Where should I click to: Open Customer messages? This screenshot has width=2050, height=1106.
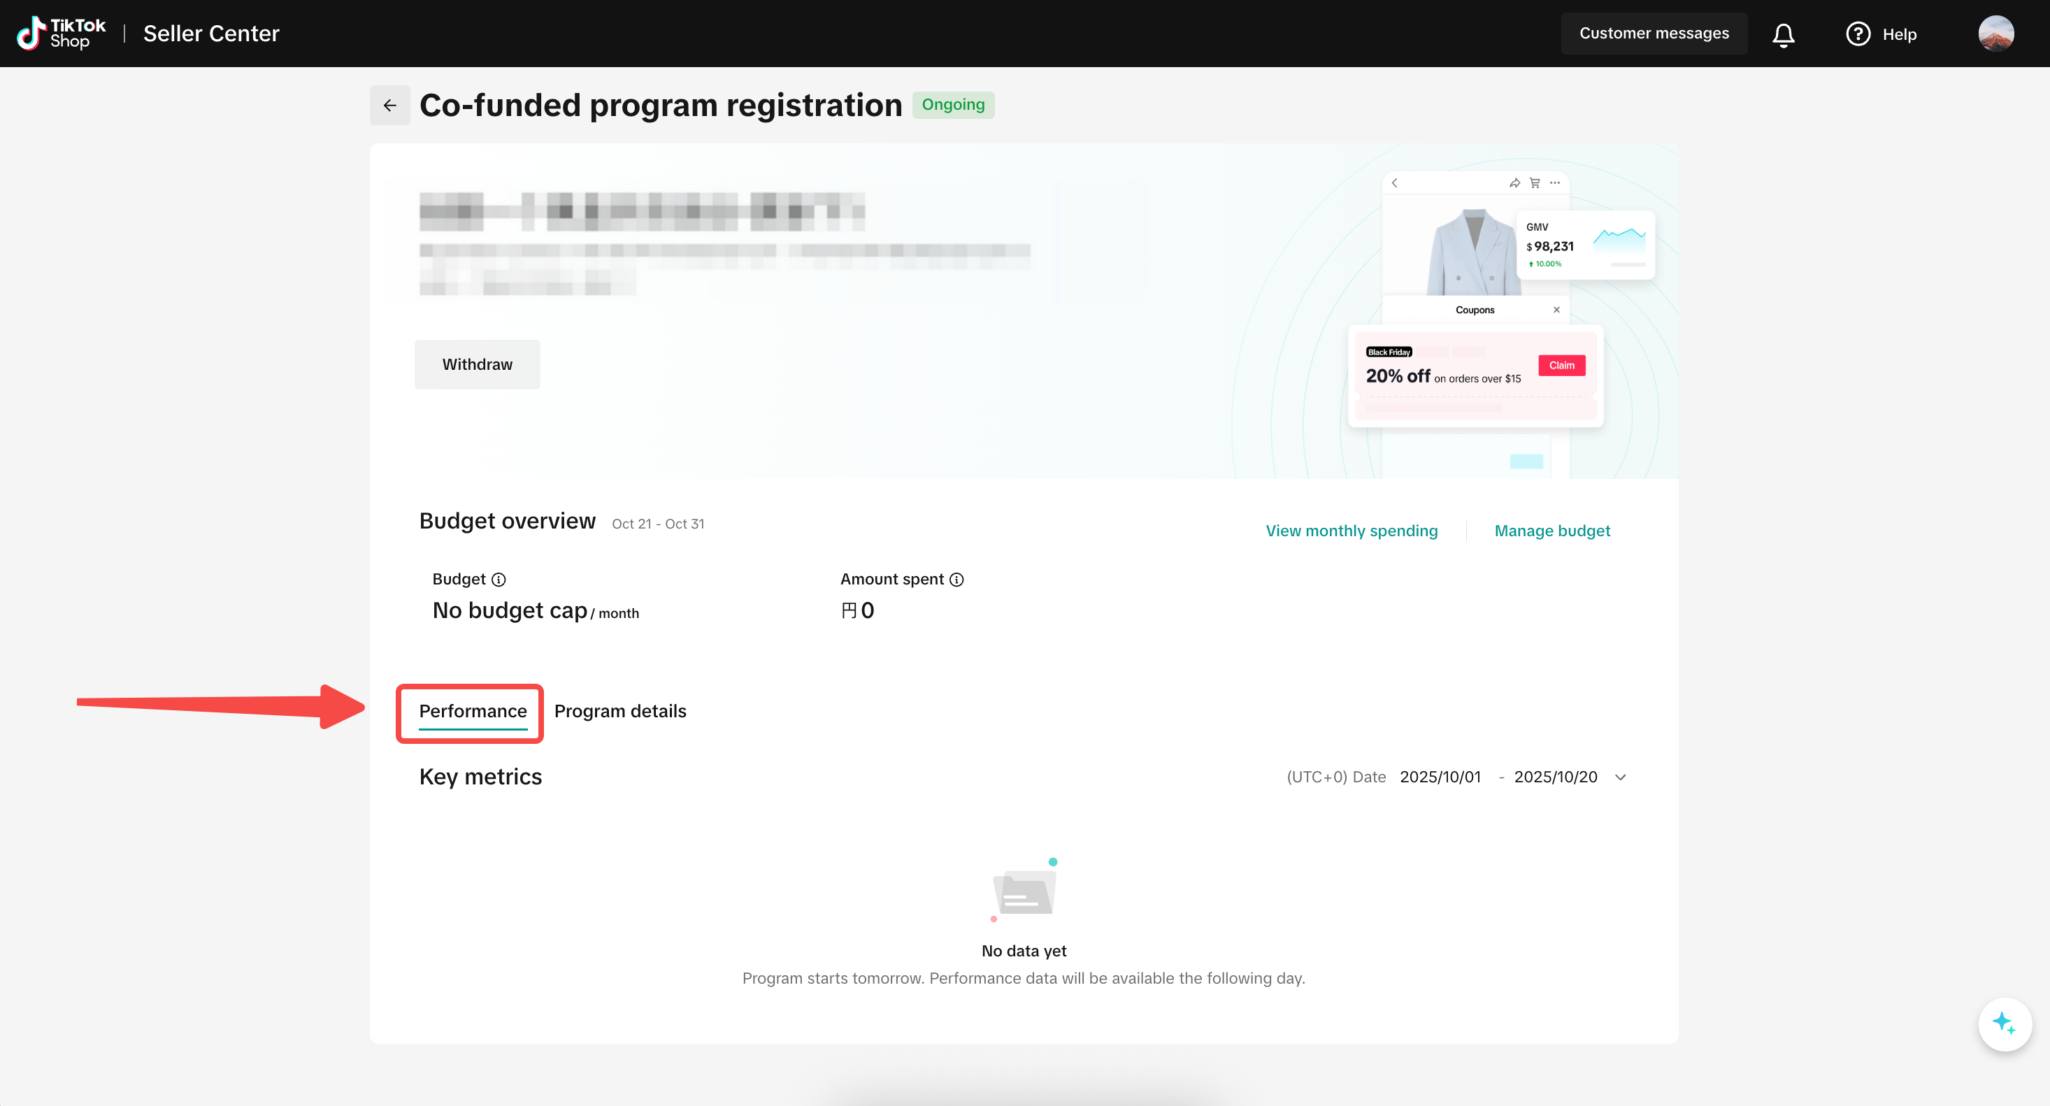[x=1654, y=34]
